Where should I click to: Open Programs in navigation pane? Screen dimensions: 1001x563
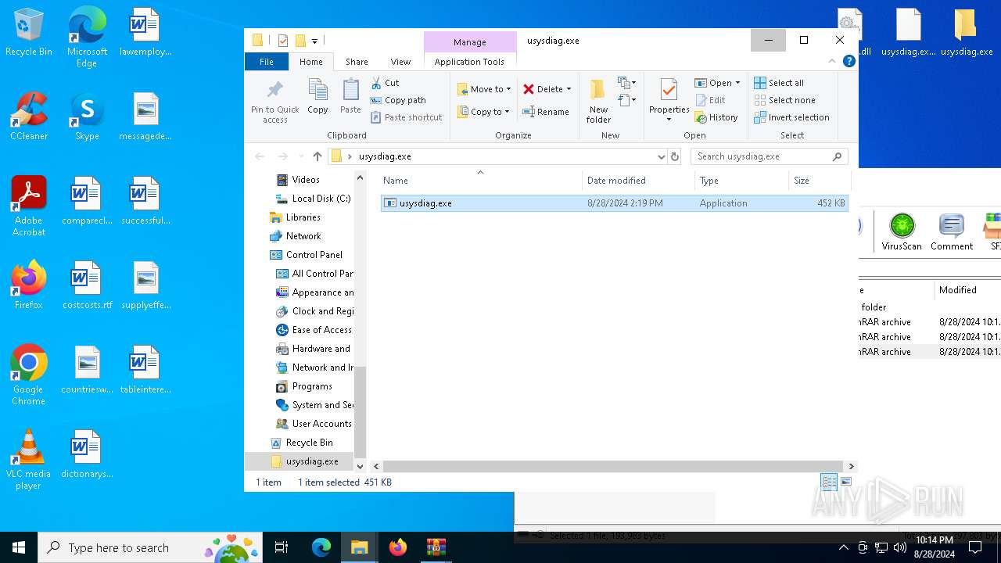(304, 386)
